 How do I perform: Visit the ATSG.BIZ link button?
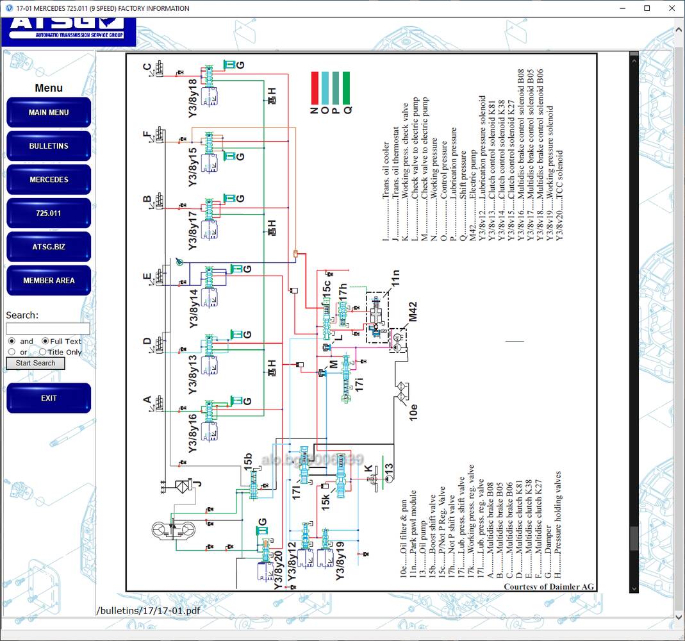coord(49,247)
